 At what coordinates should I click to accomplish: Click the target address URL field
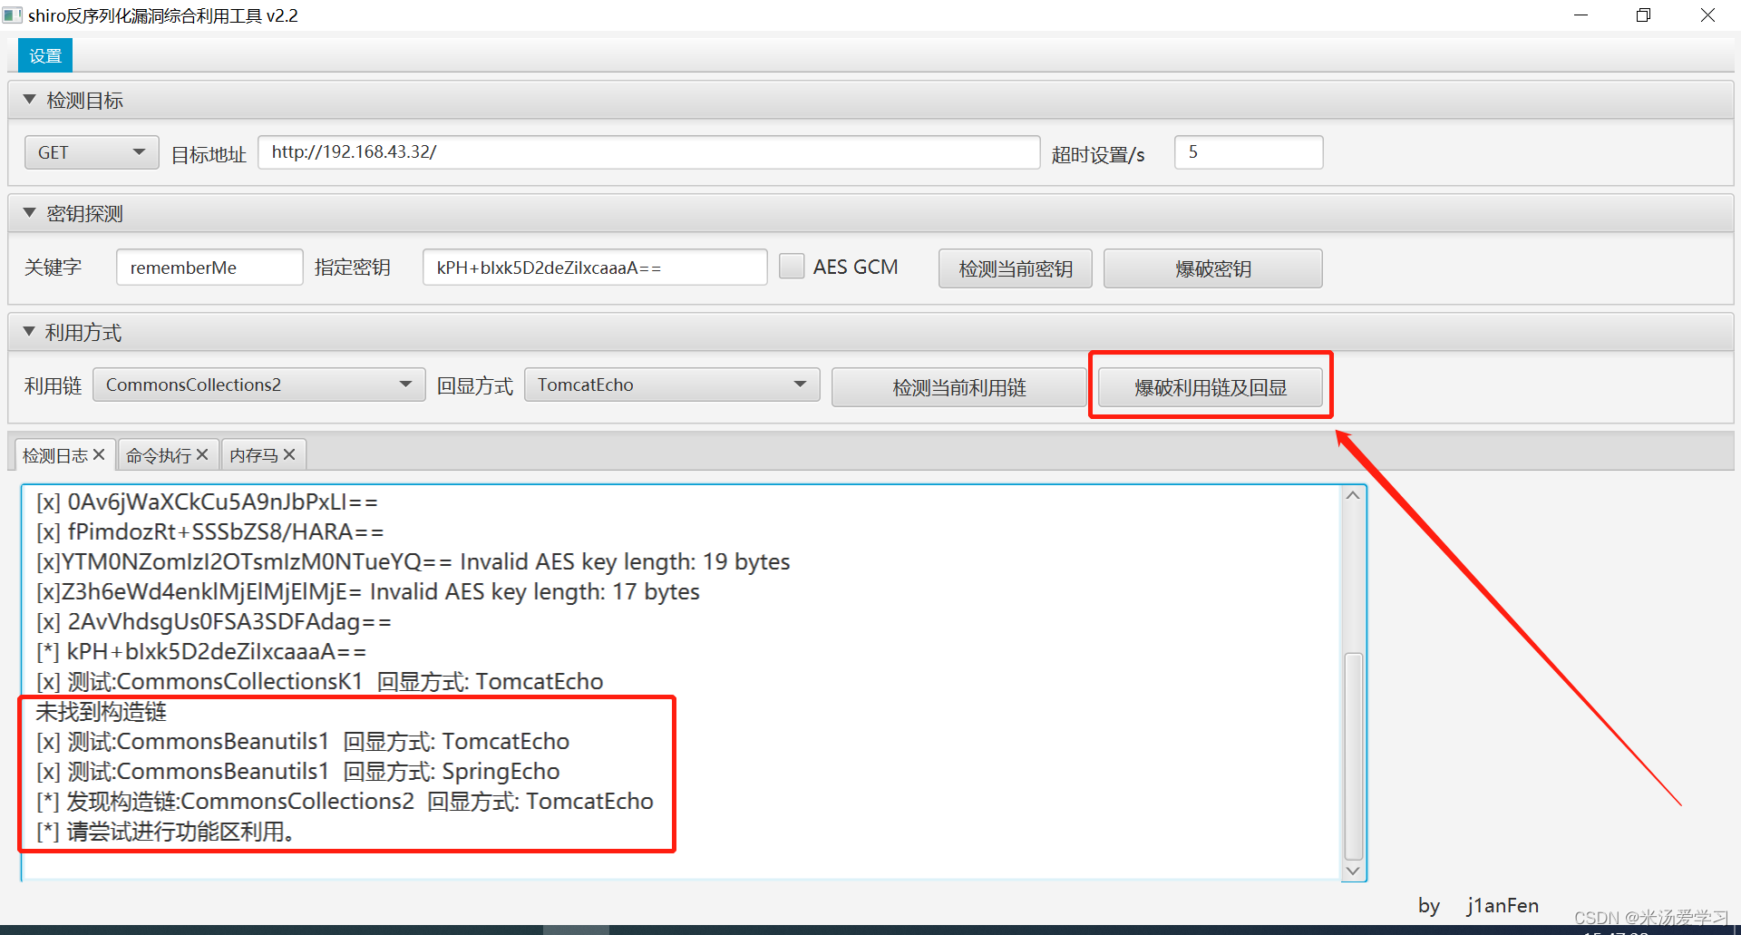click(648, 152)
